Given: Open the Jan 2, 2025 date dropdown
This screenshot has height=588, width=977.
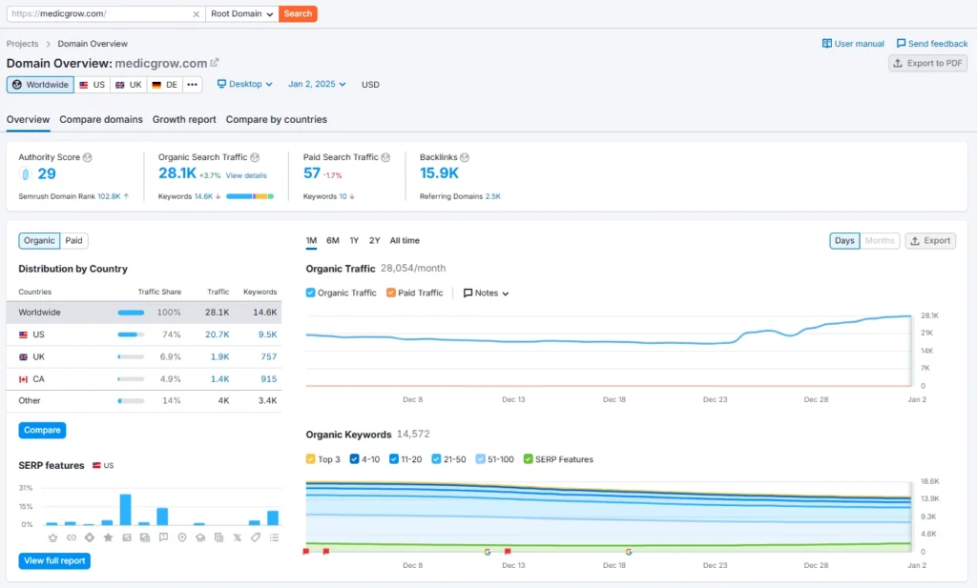Looking at the screenshot, I should pyautogui.click(x=317, y=84).
